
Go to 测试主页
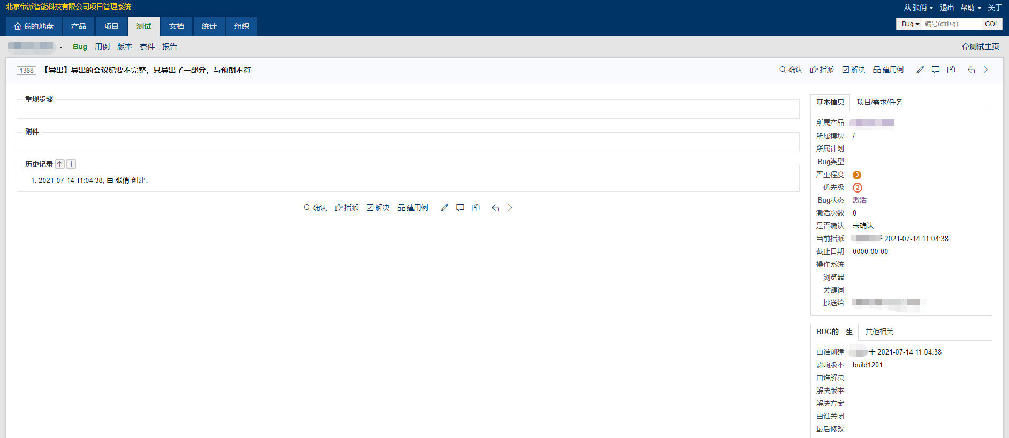(x=981, y=47)
